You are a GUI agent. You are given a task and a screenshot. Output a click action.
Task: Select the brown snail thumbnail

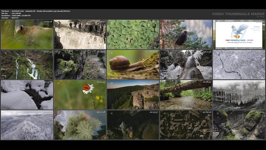pyautogui.click(x=133, y=65)
